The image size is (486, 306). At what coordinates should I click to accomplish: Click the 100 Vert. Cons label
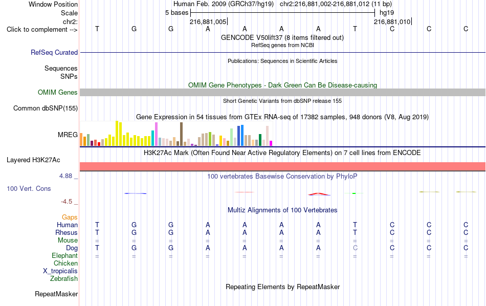click(x=29, y=188)
